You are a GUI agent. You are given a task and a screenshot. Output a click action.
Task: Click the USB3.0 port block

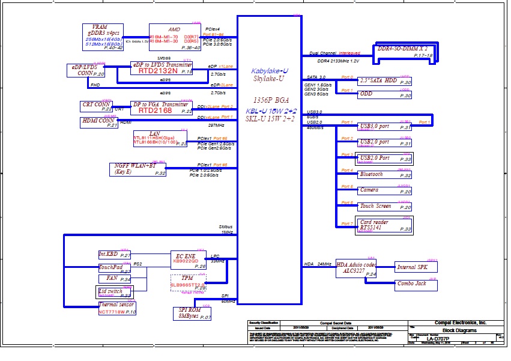(384, 127)
